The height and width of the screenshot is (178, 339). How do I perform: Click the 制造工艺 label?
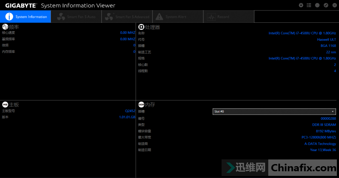pos(144,52)
